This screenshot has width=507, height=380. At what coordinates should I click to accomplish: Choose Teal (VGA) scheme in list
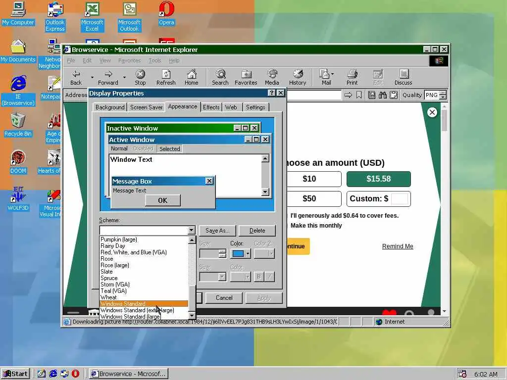tap(144, 291)
